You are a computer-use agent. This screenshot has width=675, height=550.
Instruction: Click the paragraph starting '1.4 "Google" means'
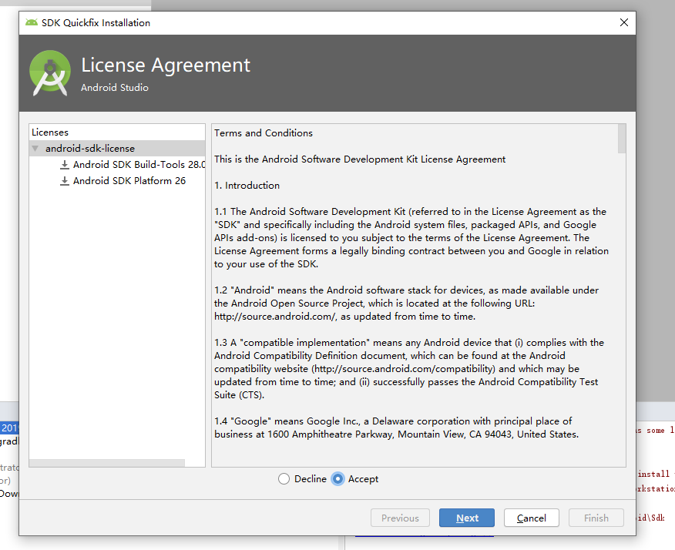[x=397, y=428]
